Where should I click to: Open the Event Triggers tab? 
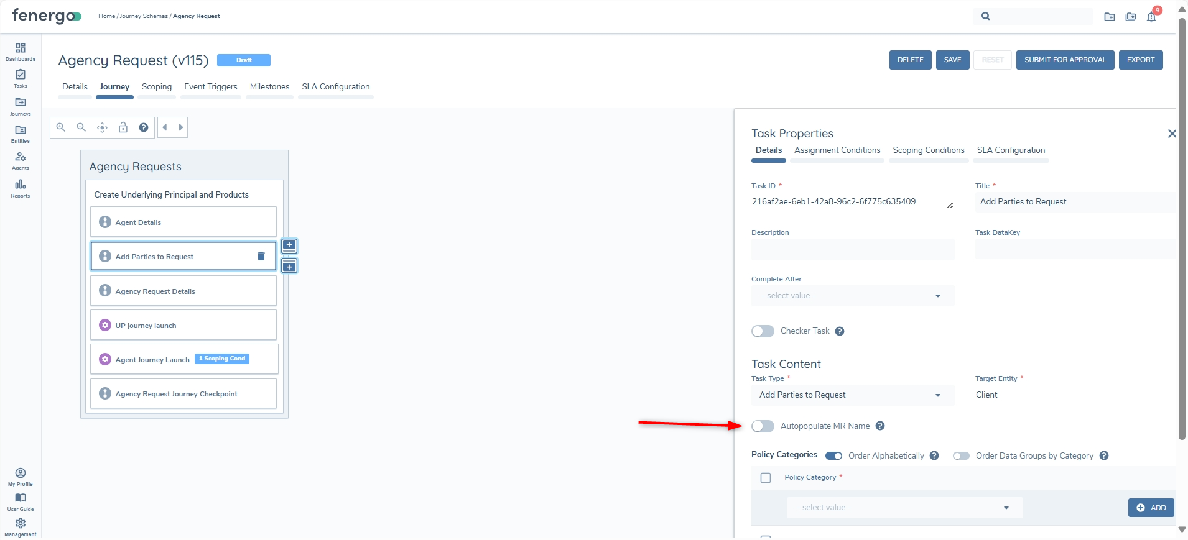tap(211, 87)
